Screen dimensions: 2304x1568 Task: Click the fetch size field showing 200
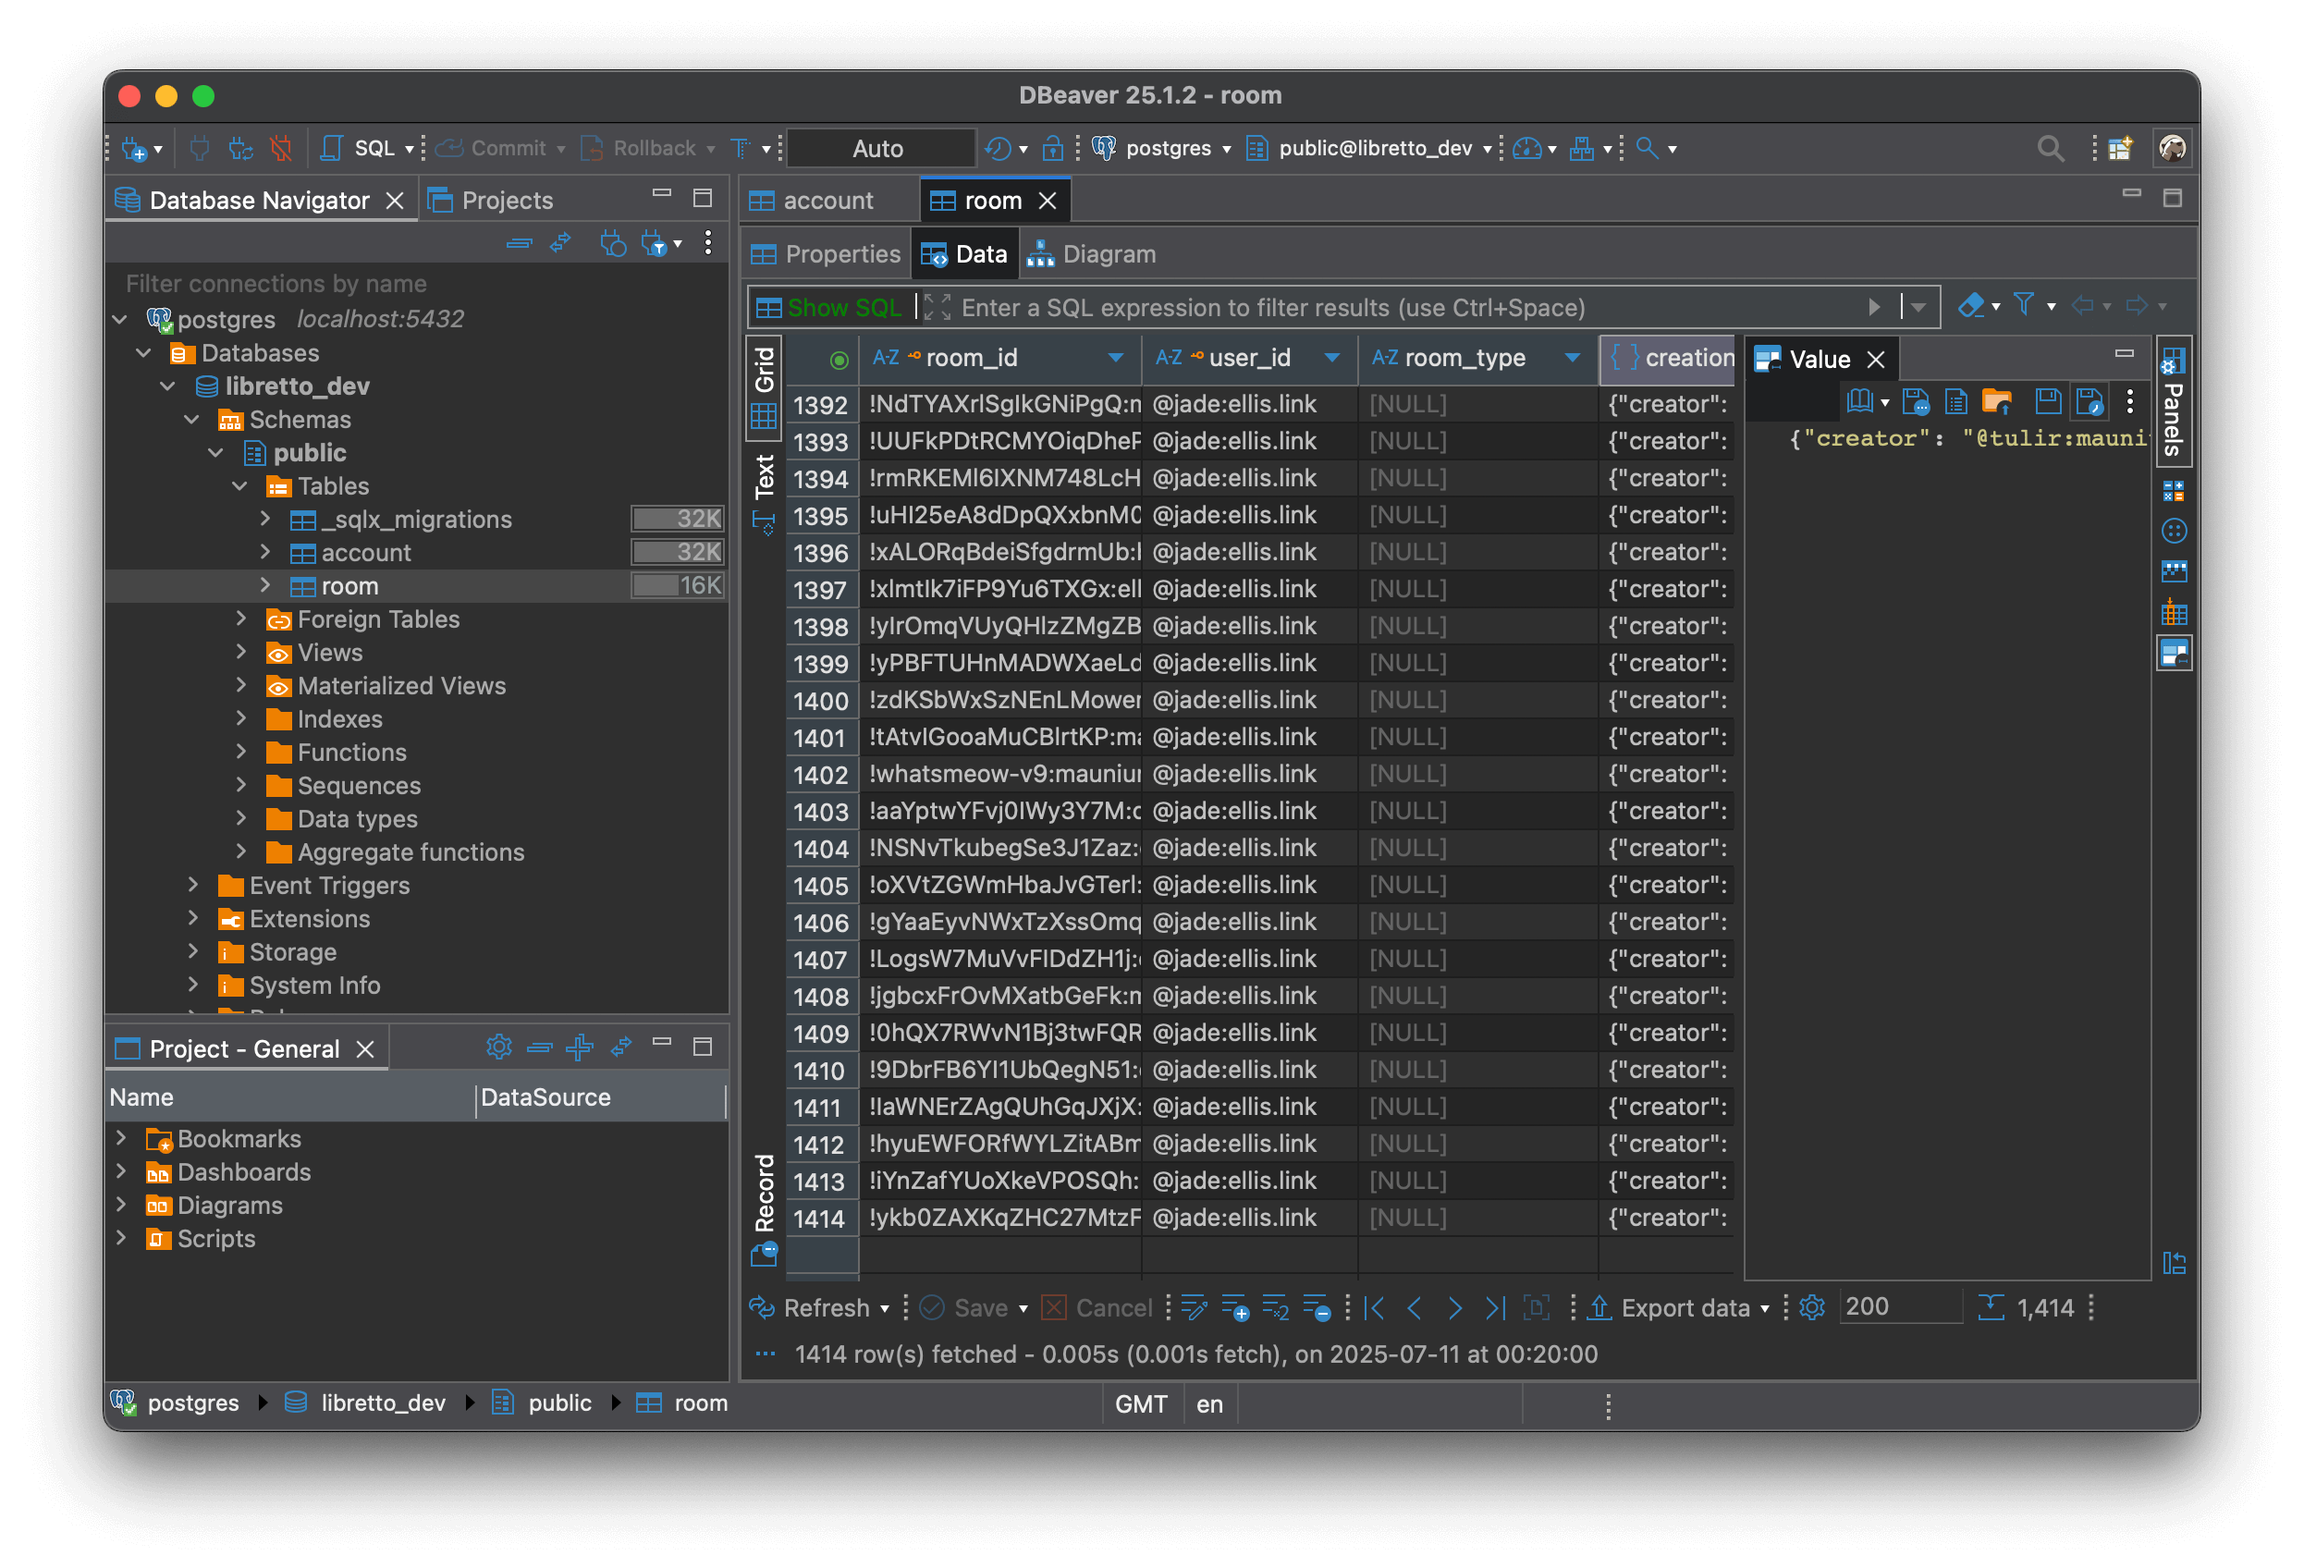click(x=1900, y=1307)
